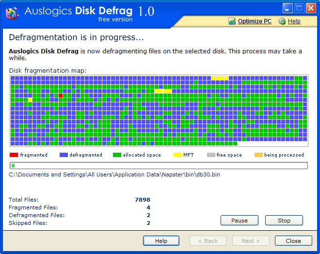The height and width of the screenshot is (254, 320).
Task: Minimize the Disk Defrag window
Action: pyautogui.click(x=288, y=8)
